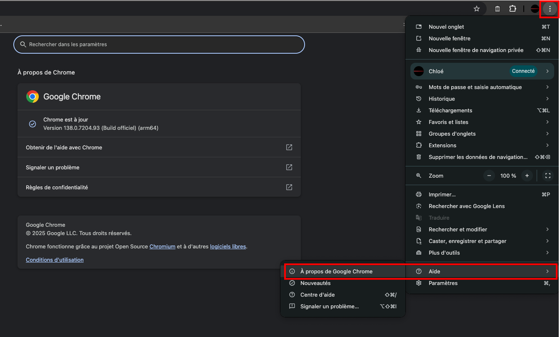This screenshot has width=560, height=337.
Task: Open Paramètres from the Chrome menu
Action: click(x=443, y=283)
